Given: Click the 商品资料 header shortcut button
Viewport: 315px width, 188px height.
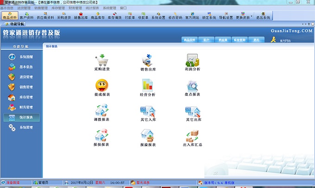Looking at the screenshot, I should tap(189, 40).
